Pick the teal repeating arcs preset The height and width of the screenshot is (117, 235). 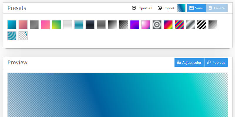click(12, 36)
